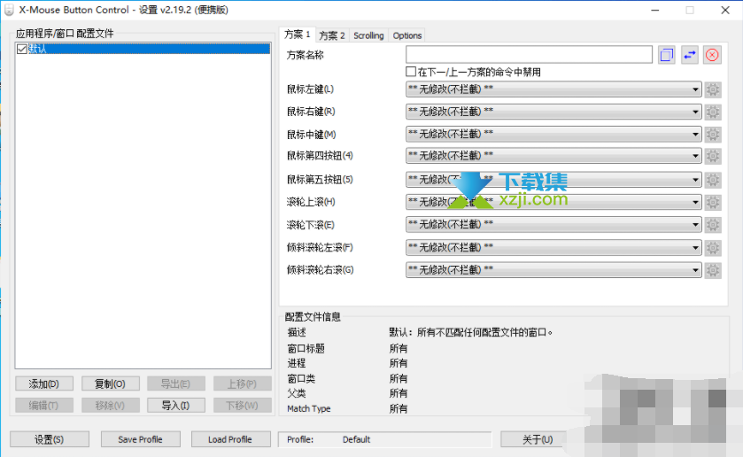The image size is (743, 457).
Task: Open gear settings for 鼠标左键(L)
Action: (713, 89)
